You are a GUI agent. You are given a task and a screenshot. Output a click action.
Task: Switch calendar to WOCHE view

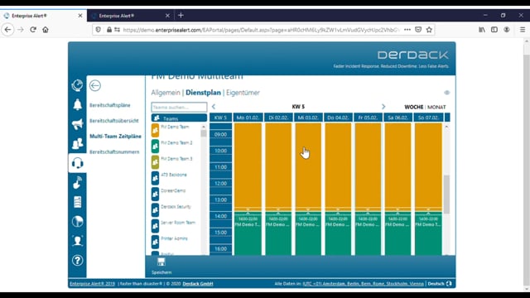coord(414,107)
